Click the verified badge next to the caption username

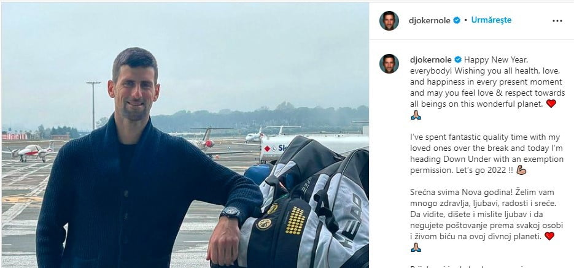[x=457, y=59]
